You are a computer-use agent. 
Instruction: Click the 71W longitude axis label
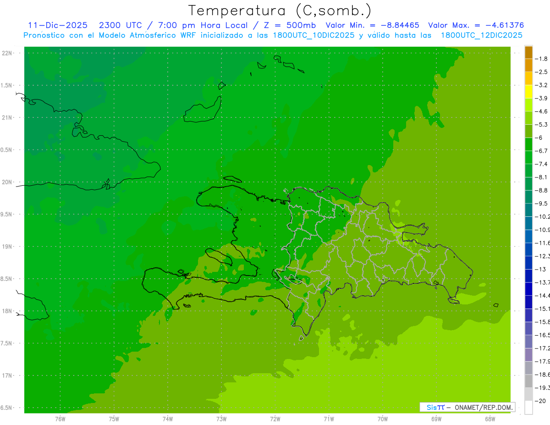329,419
